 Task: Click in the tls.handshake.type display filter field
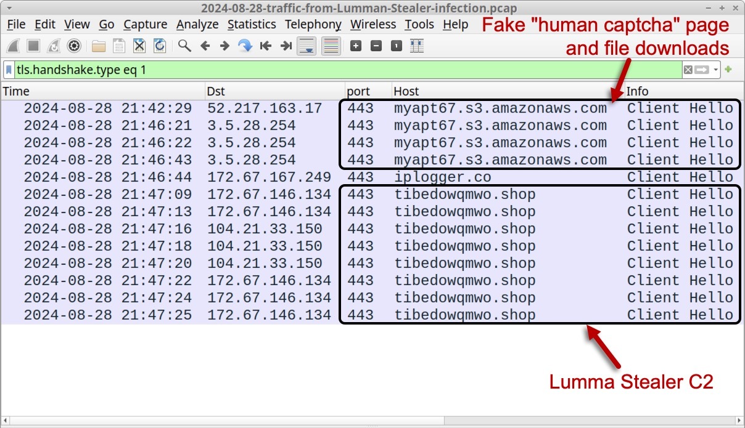coord(347,70)
